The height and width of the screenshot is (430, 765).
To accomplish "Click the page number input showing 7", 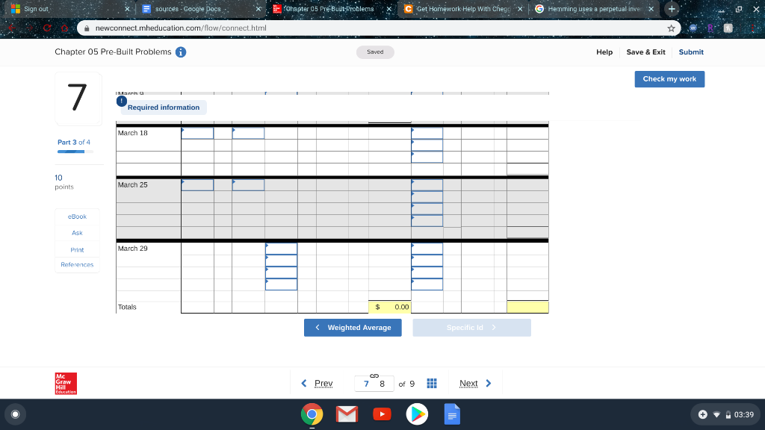I will (x=365, y=383).
